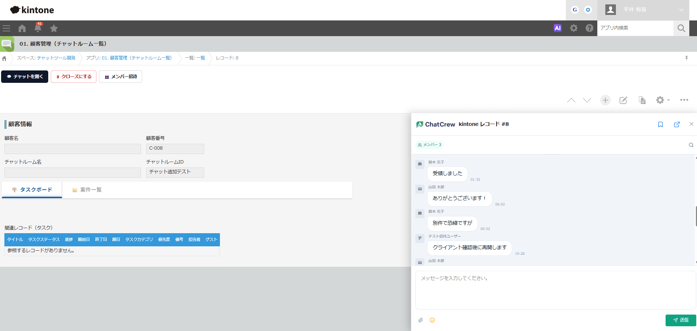Click the Google service icon in header
This screenshot has width=697, height=331.
tap(575, 10)
